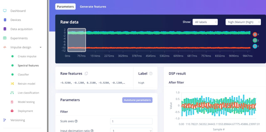Viewport: 266px width, 132px height.
Task: Click the Deployment box icon
Action: tap(12, 111)
